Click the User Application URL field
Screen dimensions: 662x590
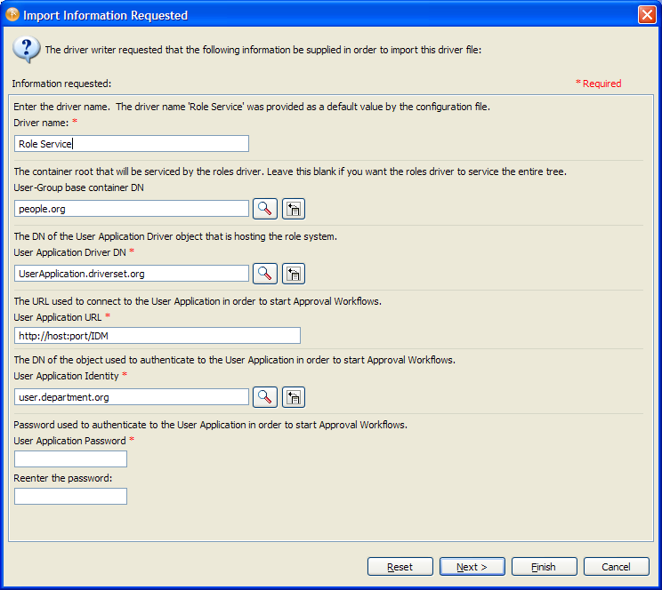click(157, 336)
